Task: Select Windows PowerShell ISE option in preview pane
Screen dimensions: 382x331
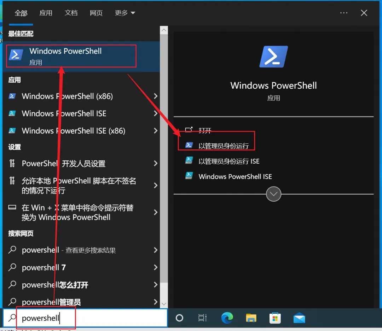Action: (235, 177)
